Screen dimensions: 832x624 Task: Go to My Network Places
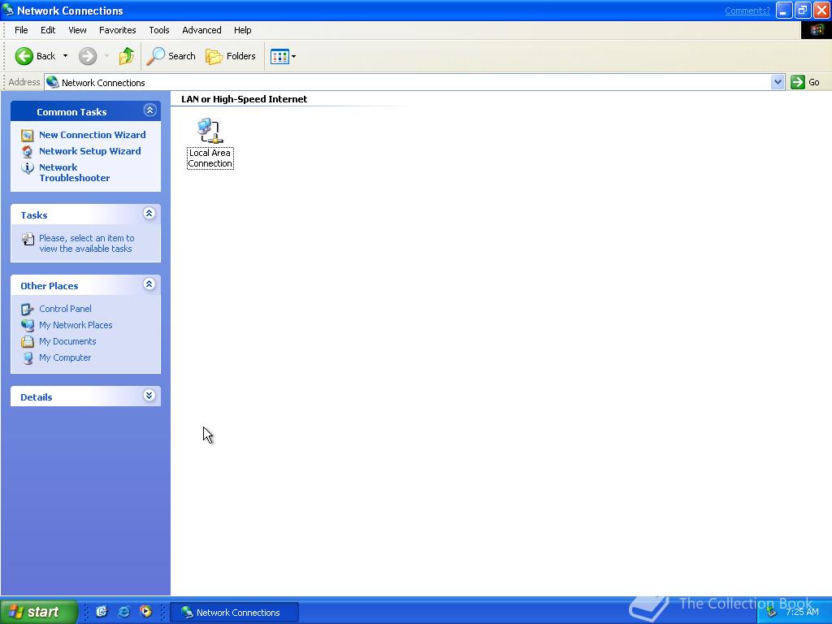(x=76, y=325)
